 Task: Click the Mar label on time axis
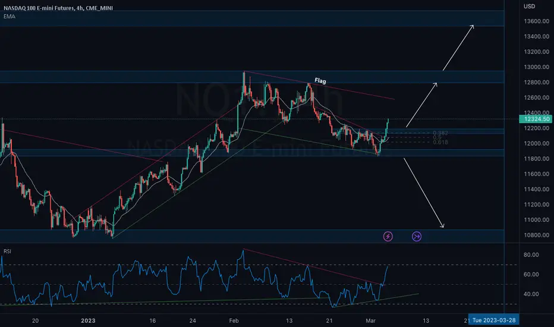[370, 320]
